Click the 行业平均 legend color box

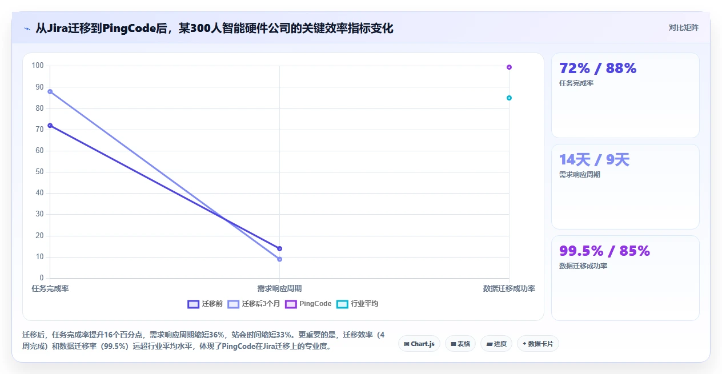point(343,304)
